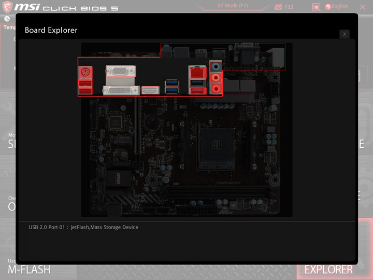Close the Board Explorer dialog
This screenshot has height=280, width=373.
[x=344, y=34]
